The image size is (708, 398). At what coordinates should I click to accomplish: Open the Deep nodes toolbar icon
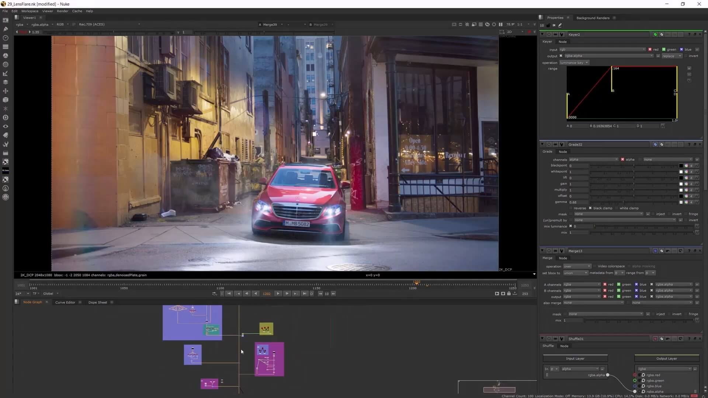coord(6,118)
